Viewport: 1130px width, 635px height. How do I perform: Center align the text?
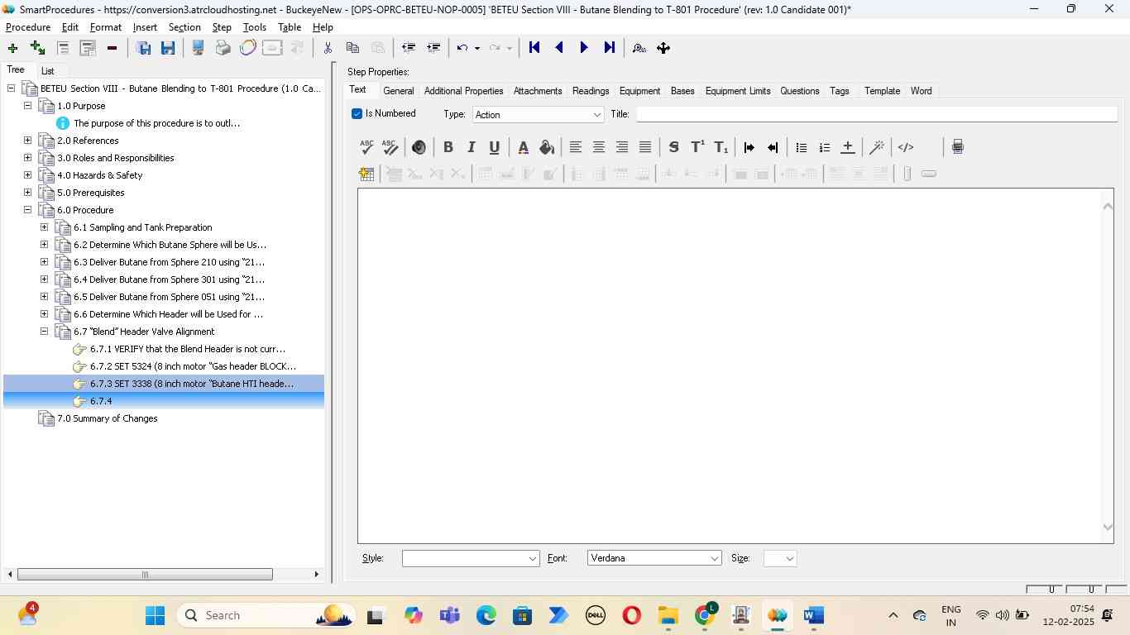(x=599, y=147)
